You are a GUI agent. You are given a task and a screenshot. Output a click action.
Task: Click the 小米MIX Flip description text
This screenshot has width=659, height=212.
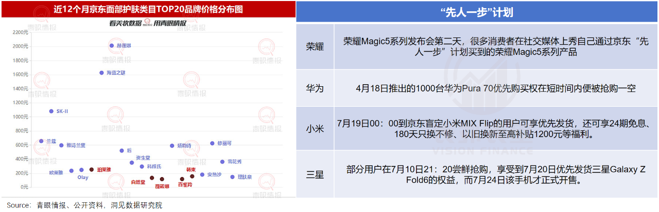point(496,129)
